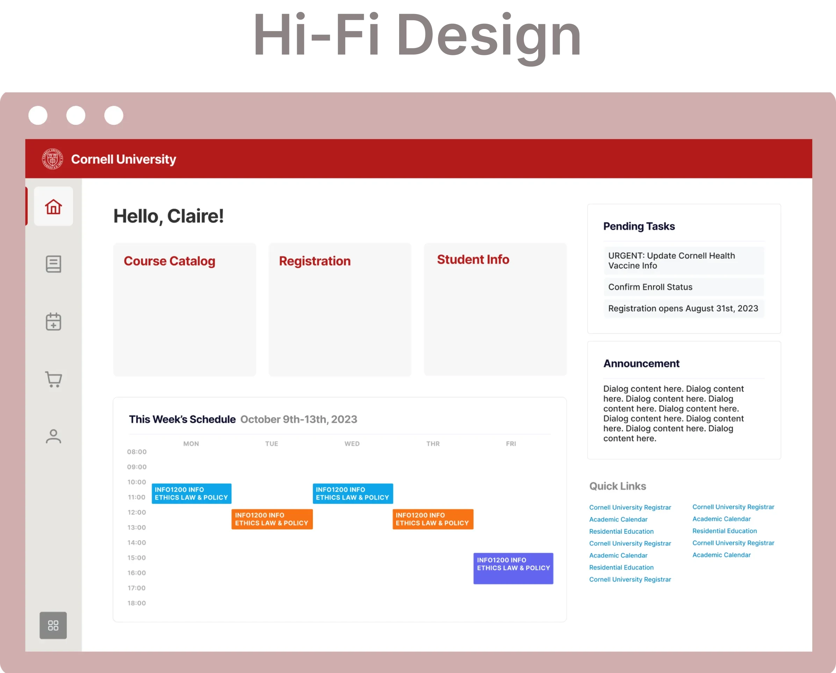Screen dimensions: 836x673
Task: Click the 09:00 time label
Action: click(x=137, y=467)
